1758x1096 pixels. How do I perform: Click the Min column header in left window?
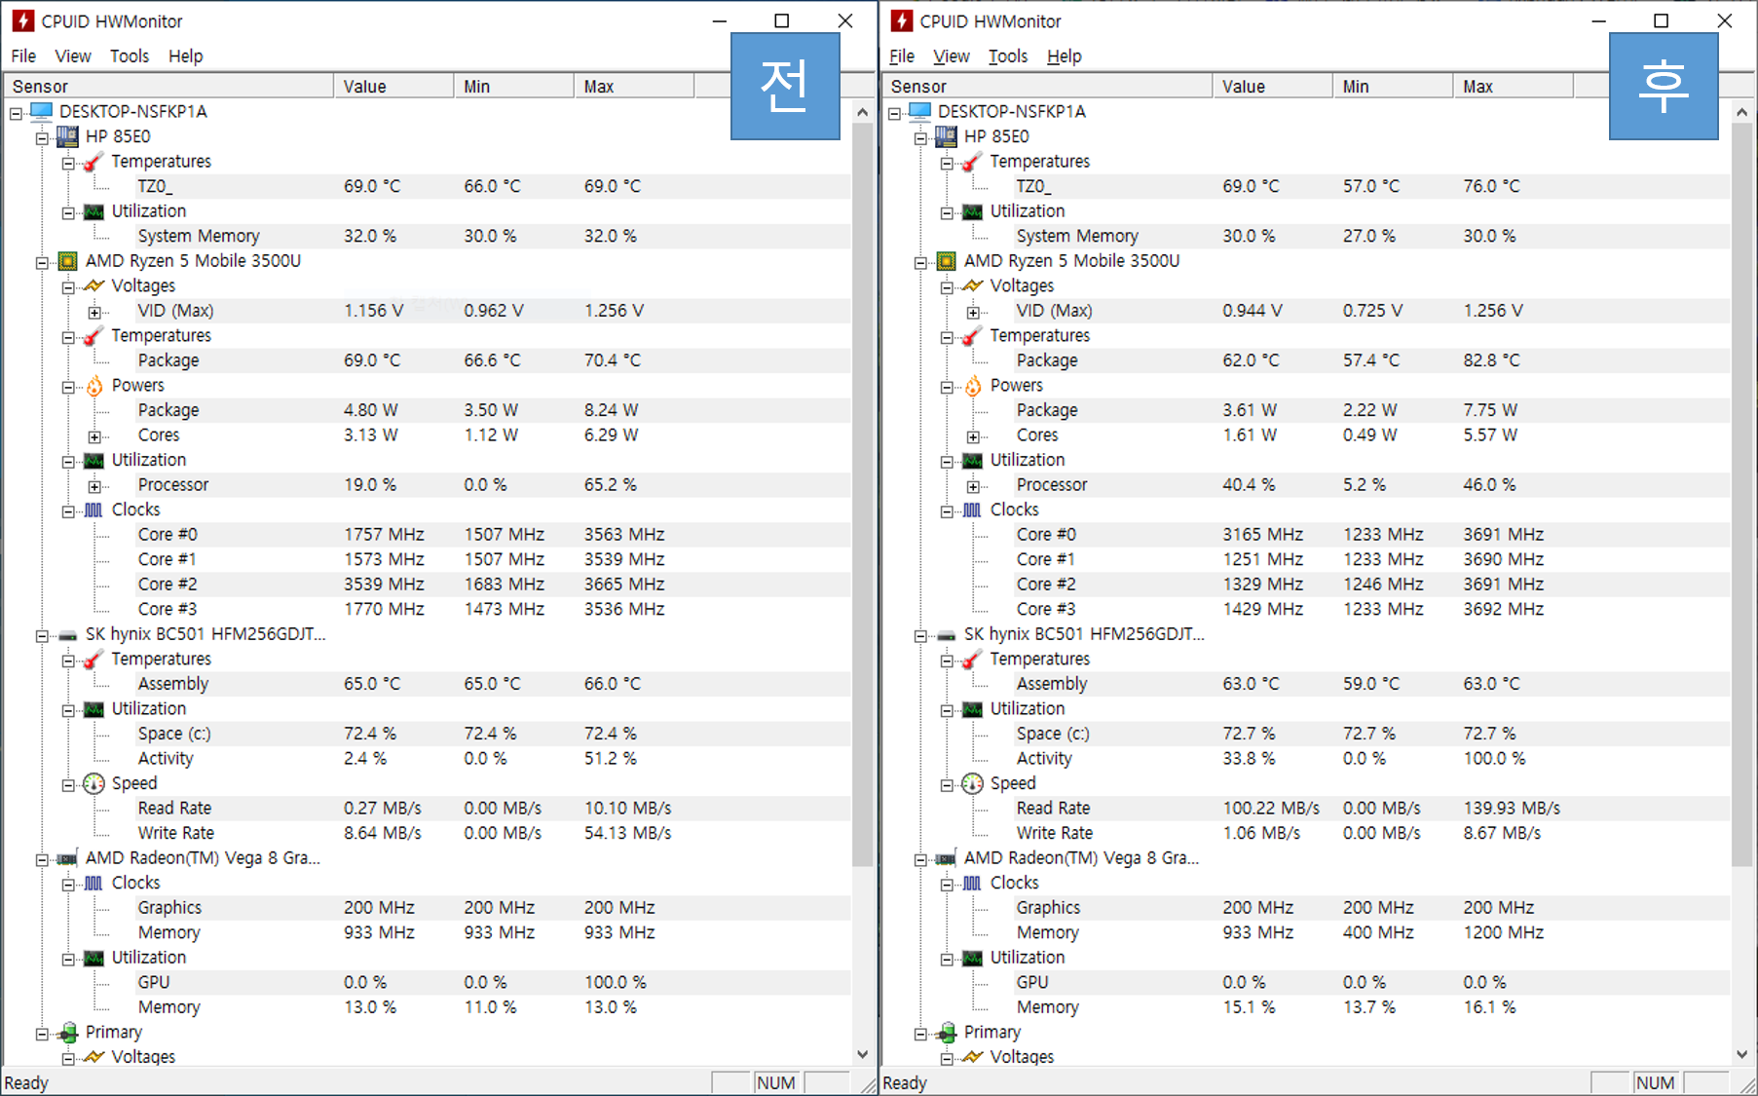click(x=514, y=86)
